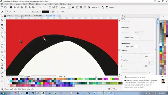Toggle the 1x1 sample size eyedropper
This screenshot has width=168, height=95.
pos(7,12)
